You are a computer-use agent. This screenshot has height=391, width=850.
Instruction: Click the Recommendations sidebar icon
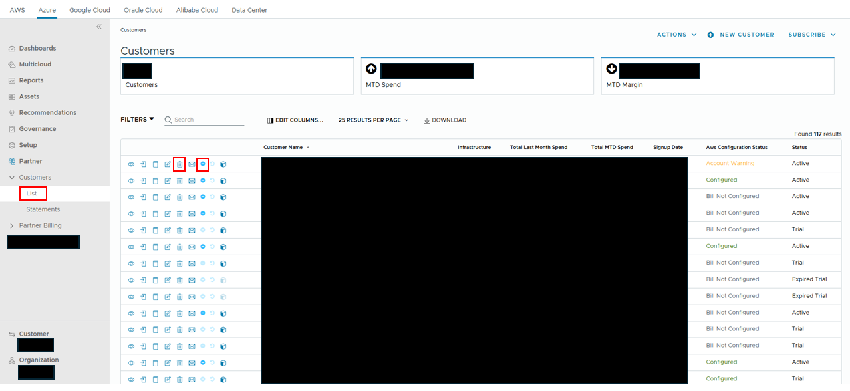click(12, 113)
